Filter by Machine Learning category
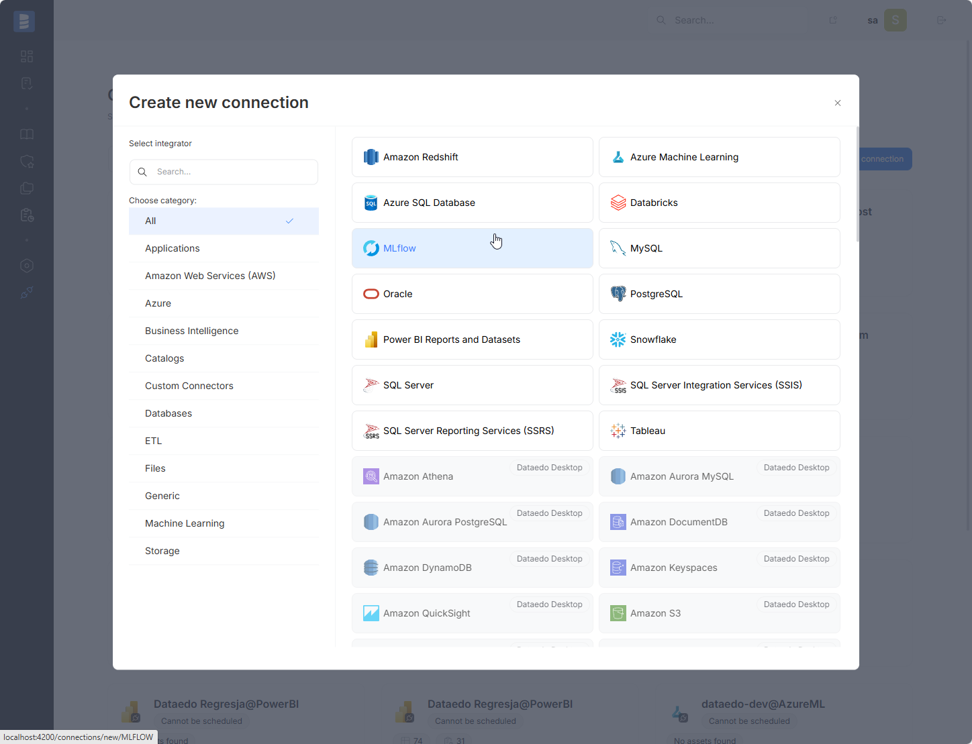This screenshot has height=744, width=972. [185, 523]
